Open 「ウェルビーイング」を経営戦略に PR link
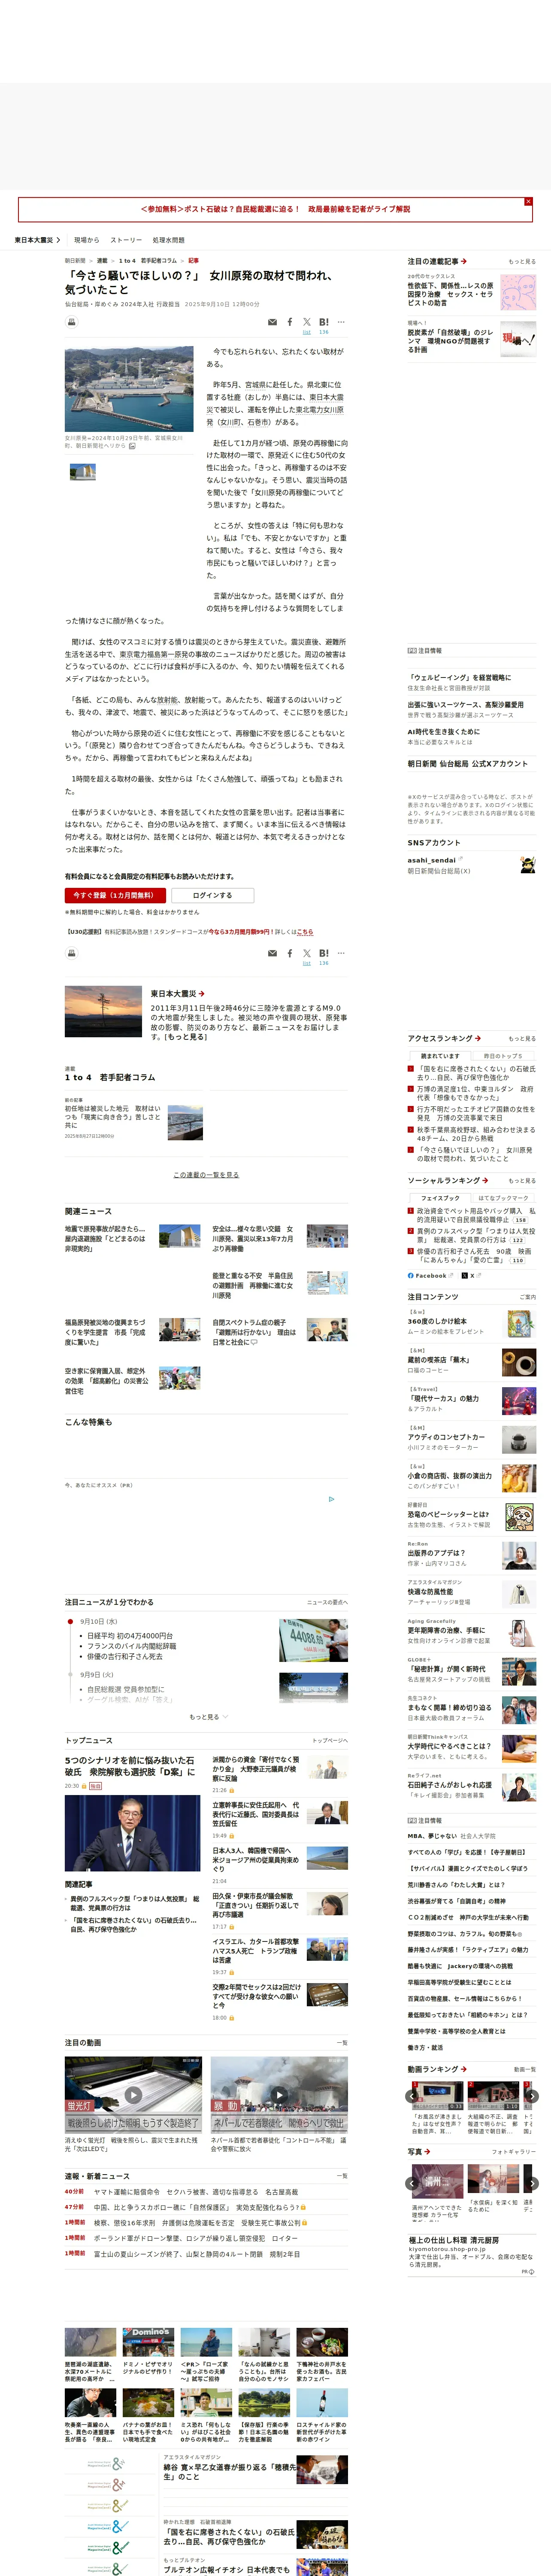The width and height of the screenshot is (551, 2576). [459, 677]
